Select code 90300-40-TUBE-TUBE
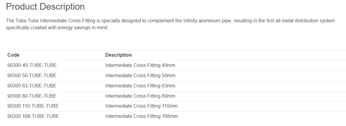Viewport: 346px width, 126px height. click(x=32, y=65)
